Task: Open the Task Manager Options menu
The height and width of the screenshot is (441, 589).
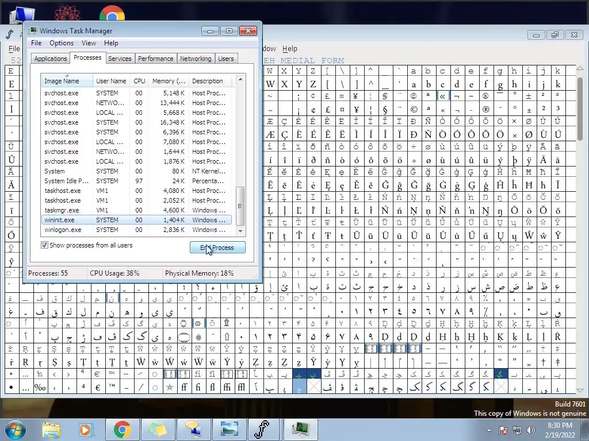Action: (61, 42)
